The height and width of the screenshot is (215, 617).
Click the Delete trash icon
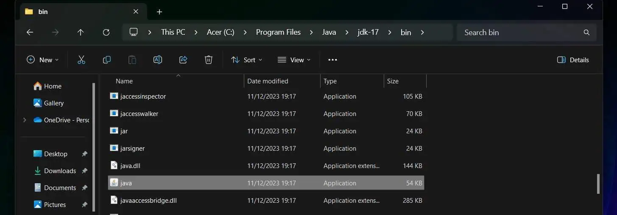pos(208,60)
